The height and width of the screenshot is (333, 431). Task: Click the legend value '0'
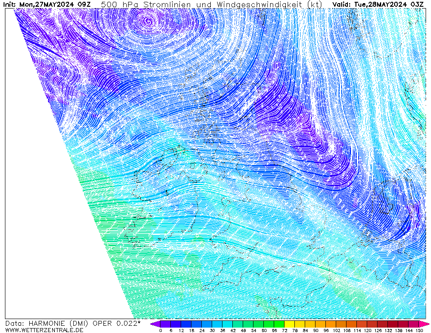click(161, 330)
